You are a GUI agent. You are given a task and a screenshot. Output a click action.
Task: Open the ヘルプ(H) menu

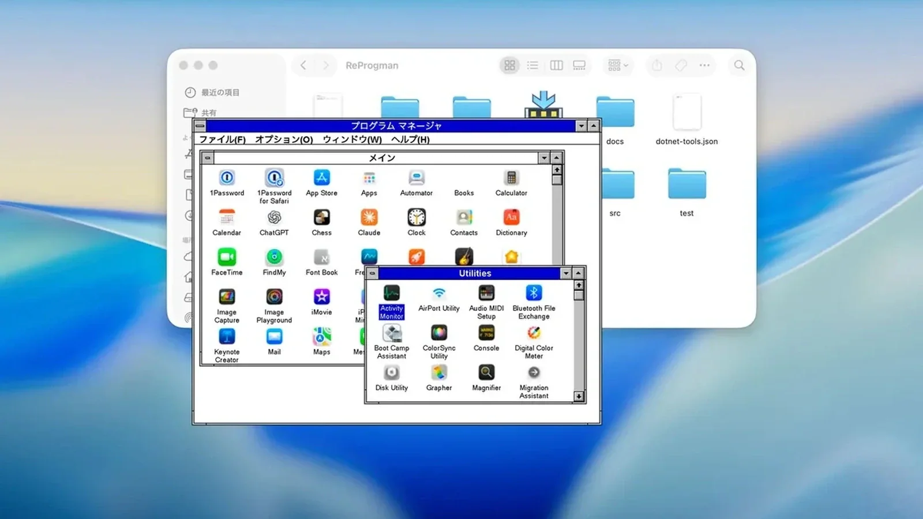coord(410,139)
